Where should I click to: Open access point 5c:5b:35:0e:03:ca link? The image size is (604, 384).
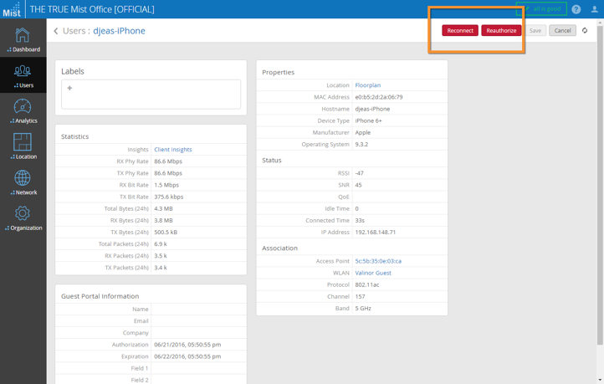377,261
